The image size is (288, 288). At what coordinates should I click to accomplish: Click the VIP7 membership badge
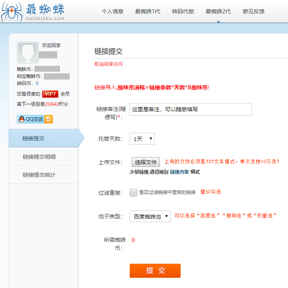[x=50, y=94]
